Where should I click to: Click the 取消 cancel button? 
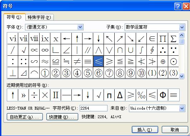click(x=175, y=130)
